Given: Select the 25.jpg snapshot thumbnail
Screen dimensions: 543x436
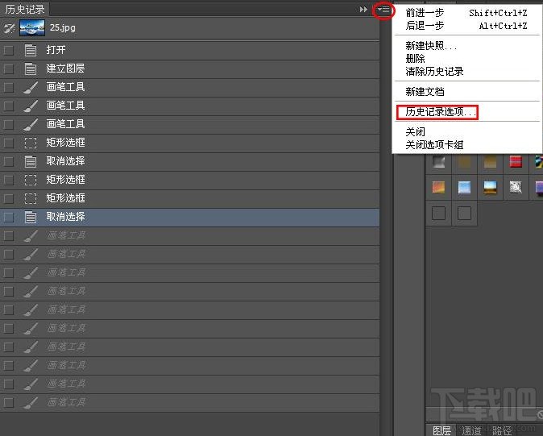Looking at the screenshot, I should click(32, 27).
